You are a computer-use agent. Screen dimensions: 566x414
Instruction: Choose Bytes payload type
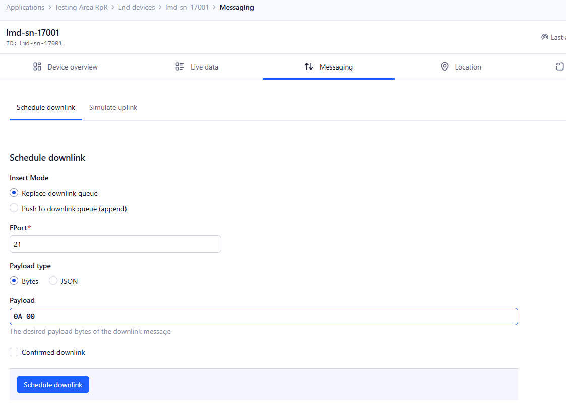click(x=14, y=281)
